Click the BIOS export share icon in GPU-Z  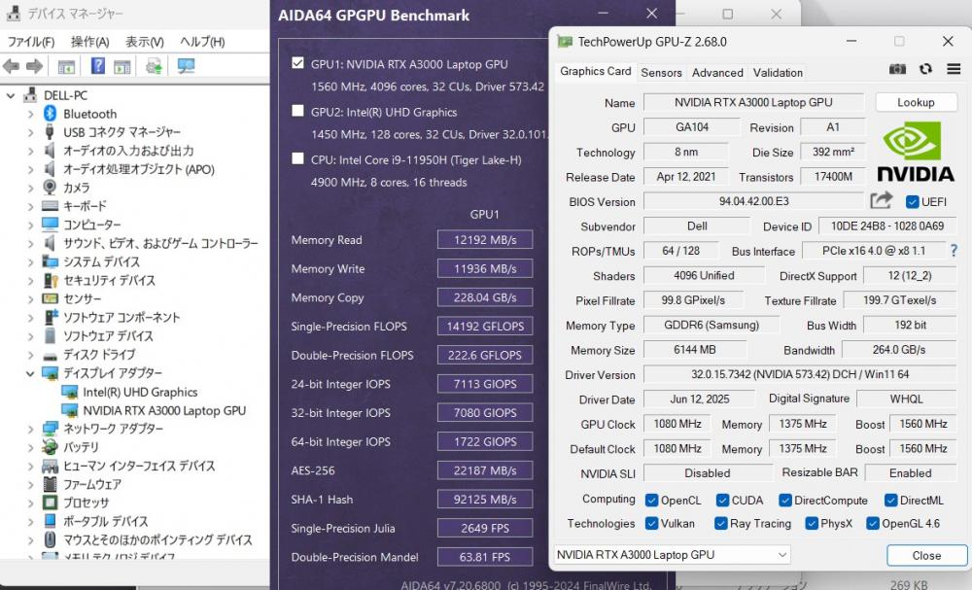coord(881,201)
